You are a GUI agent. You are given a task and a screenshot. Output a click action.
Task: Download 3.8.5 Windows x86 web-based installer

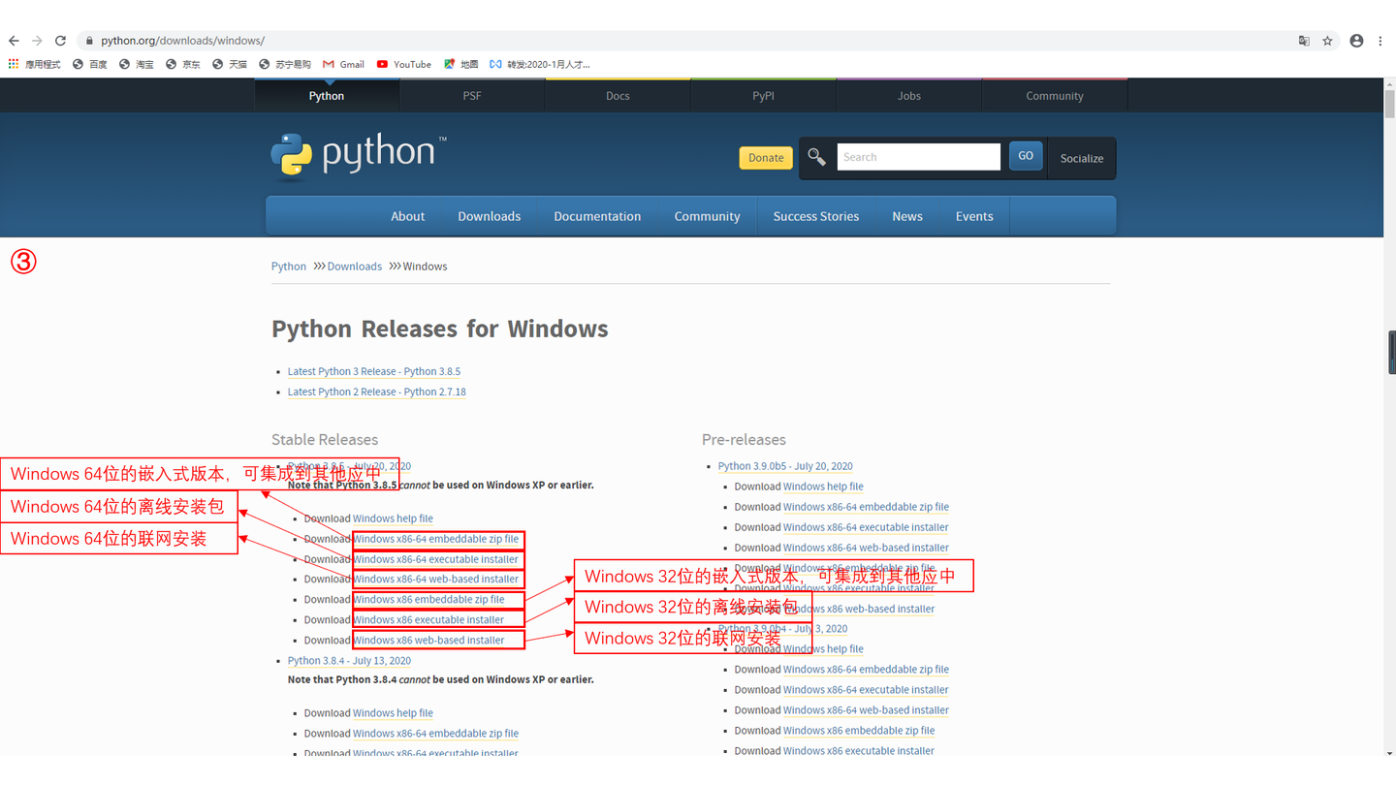pyautogui.click(x=429, y=640)
